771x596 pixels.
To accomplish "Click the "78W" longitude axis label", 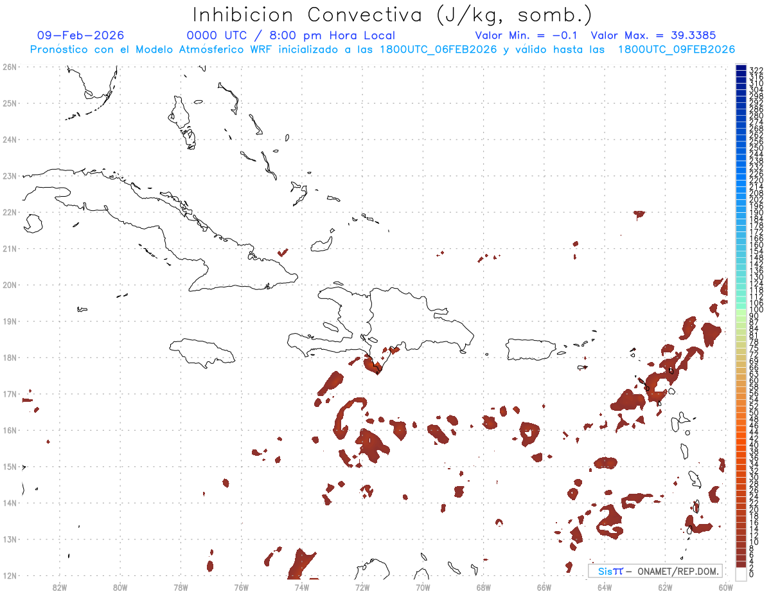I will (x=181, y=586).
